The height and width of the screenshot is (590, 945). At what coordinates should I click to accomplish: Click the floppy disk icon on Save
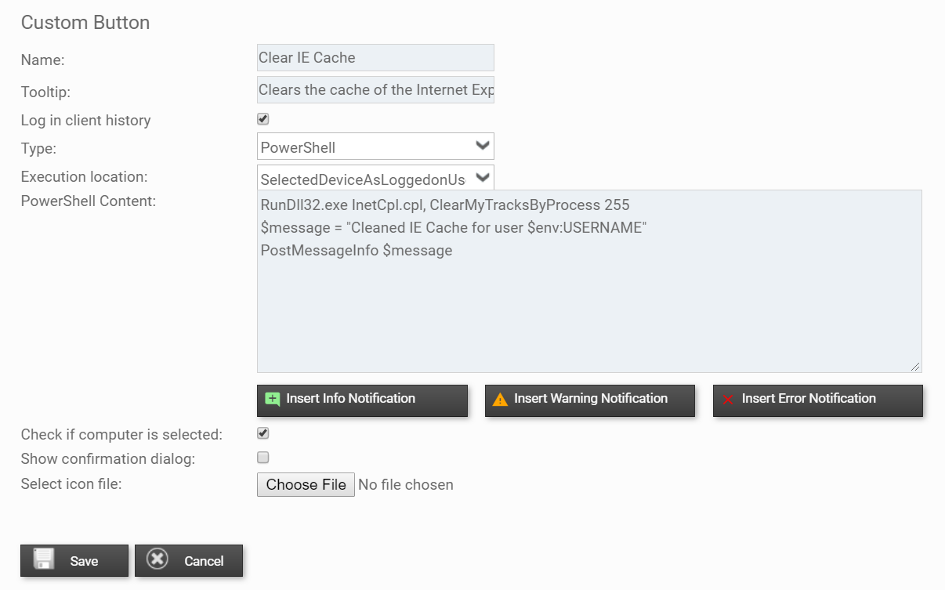pos(44,559)
